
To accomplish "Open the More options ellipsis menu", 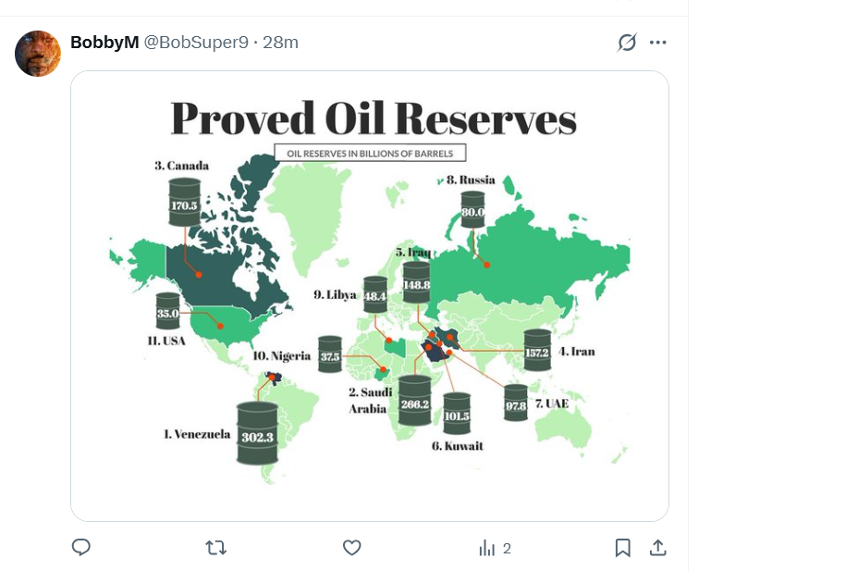I will 657,43.
